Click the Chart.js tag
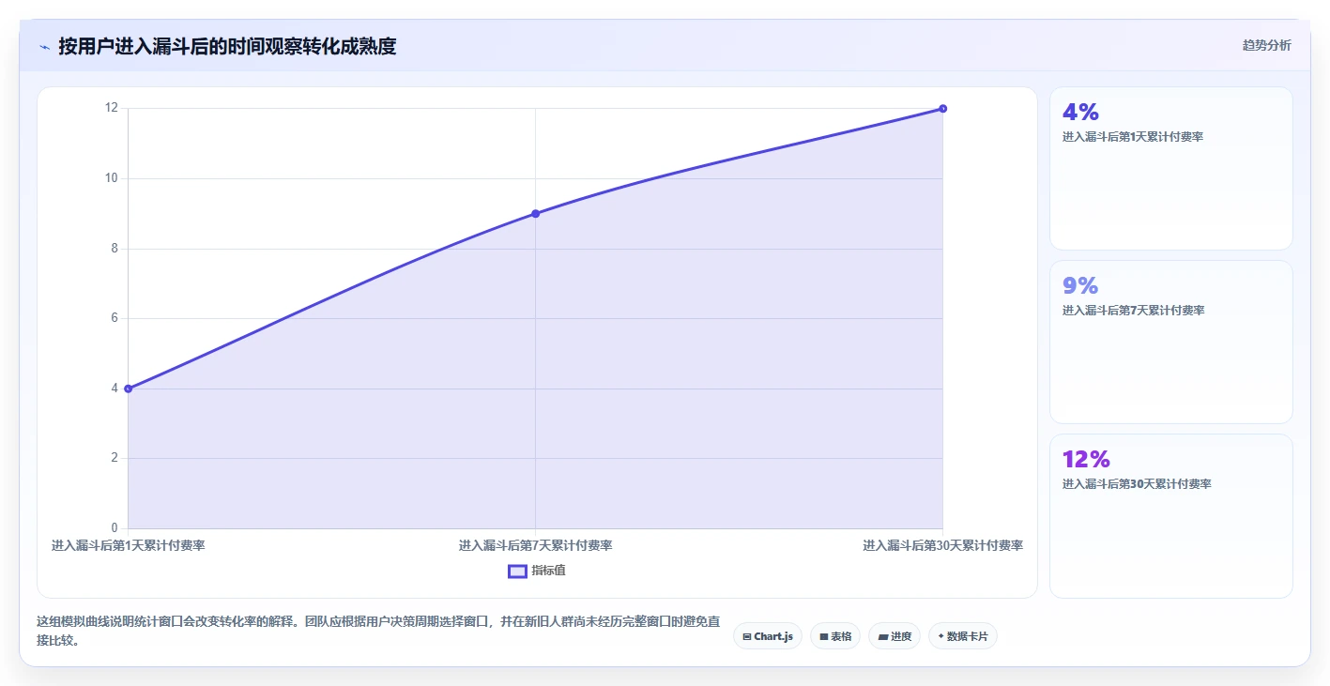The image size is (1330, 686). pos(768,636)
